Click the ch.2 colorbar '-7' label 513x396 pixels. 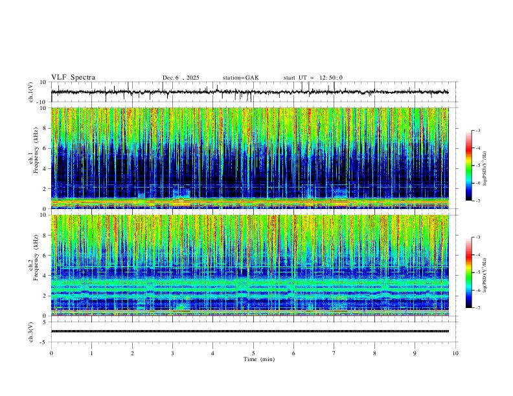(x=478, y=307)
